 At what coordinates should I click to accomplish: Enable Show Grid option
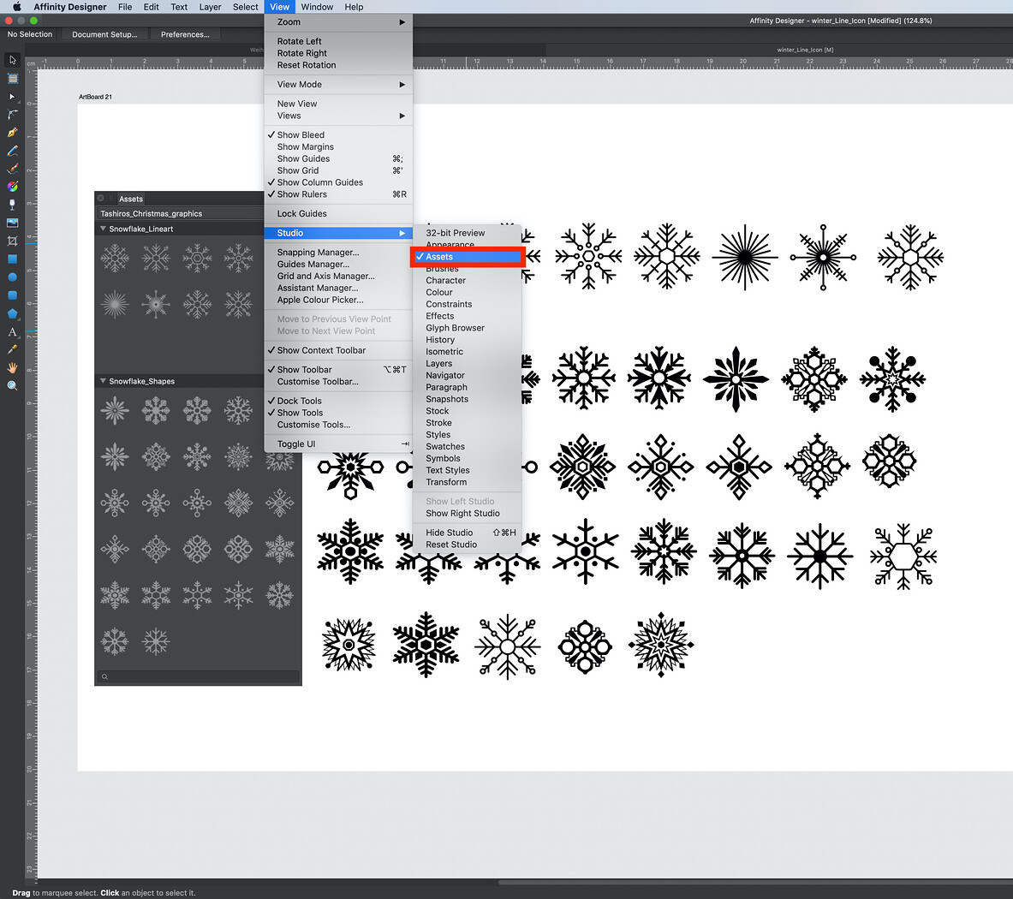[x=338, y=170]
